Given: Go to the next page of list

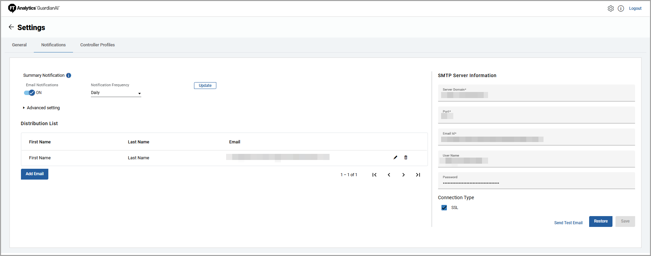Looking at the screenshot, I should click(403, 175).
